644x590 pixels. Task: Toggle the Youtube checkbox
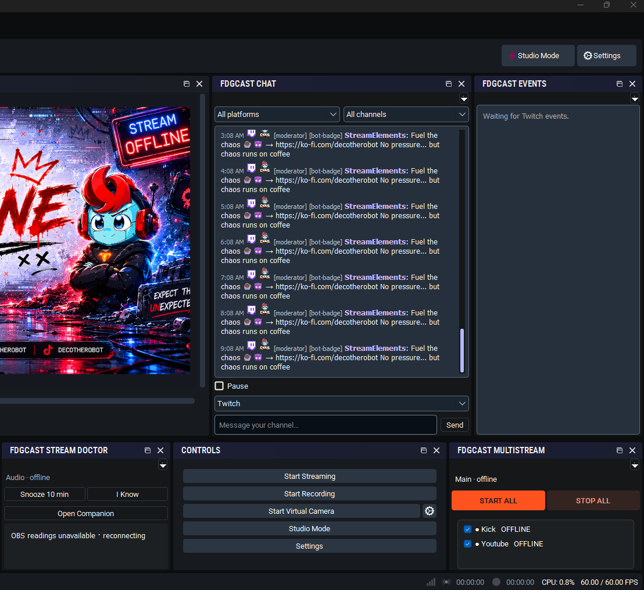pos(467,543)
